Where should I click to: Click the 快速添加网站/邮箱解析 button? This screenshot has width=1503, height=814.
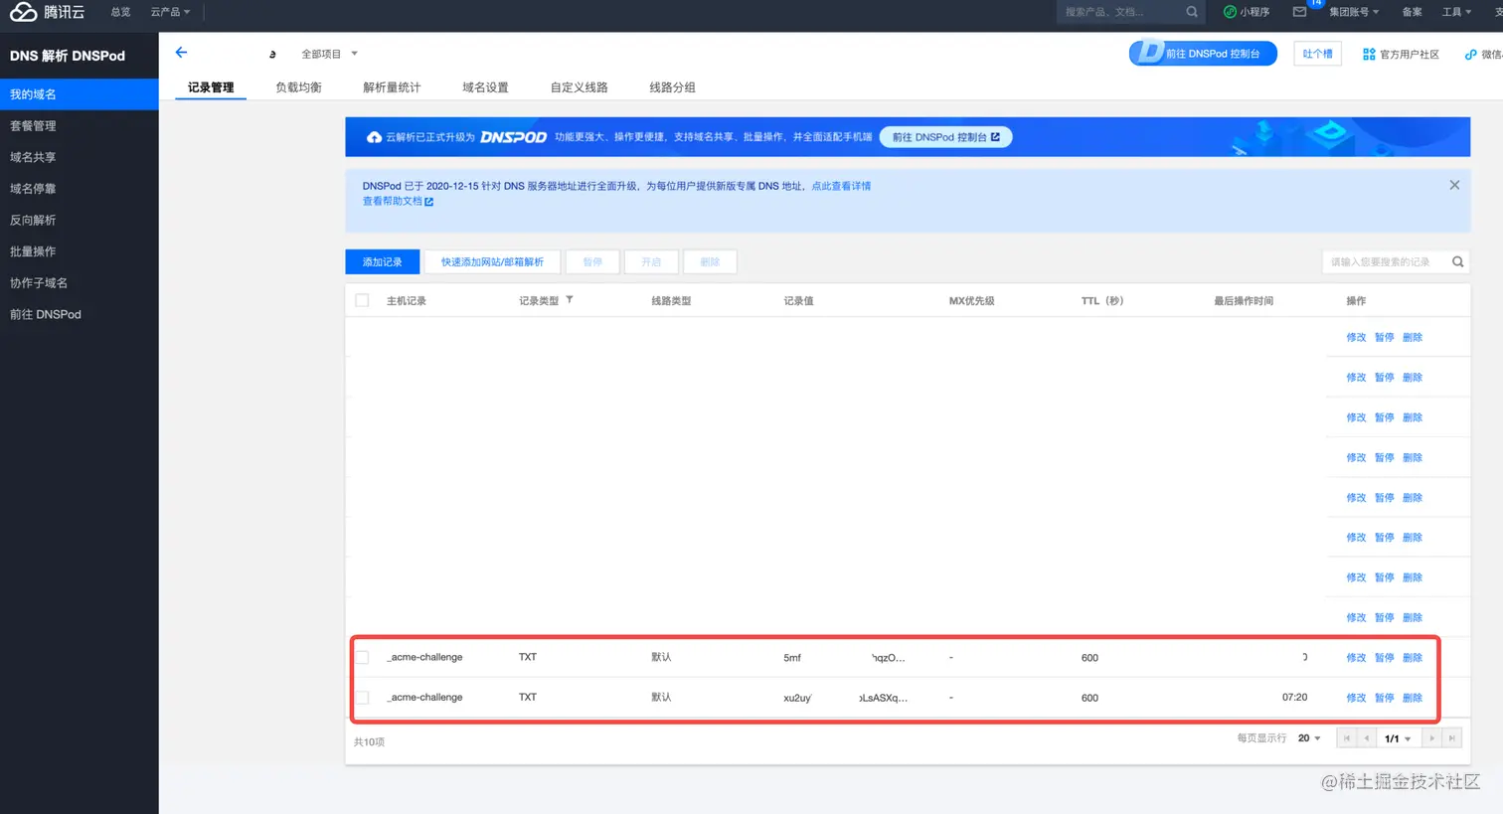click(x=492, y=261)
